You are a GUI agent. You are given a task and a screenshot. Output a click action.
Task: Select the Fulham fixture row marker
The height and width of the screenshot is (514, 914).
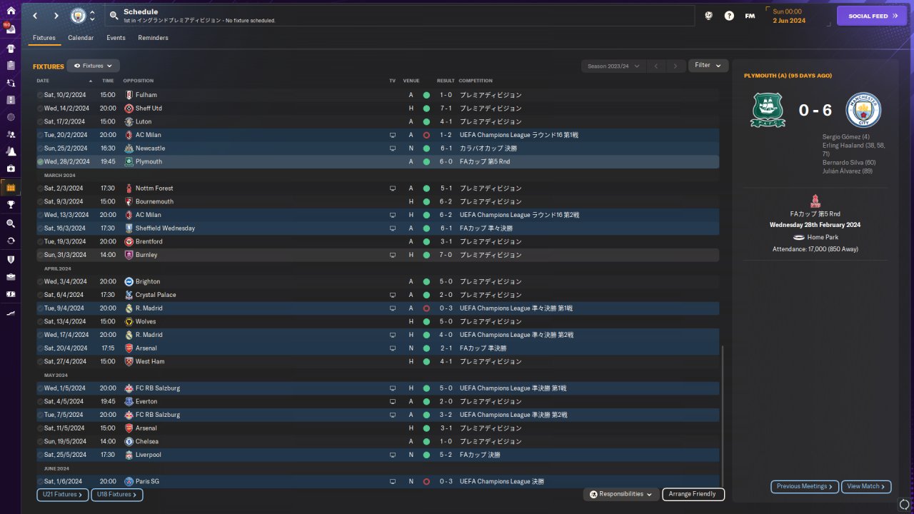(x=40, y=95)
